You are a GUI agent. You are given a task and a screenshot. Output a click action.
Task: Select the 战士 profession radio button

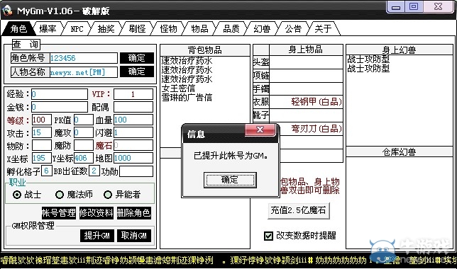(17, 195)
